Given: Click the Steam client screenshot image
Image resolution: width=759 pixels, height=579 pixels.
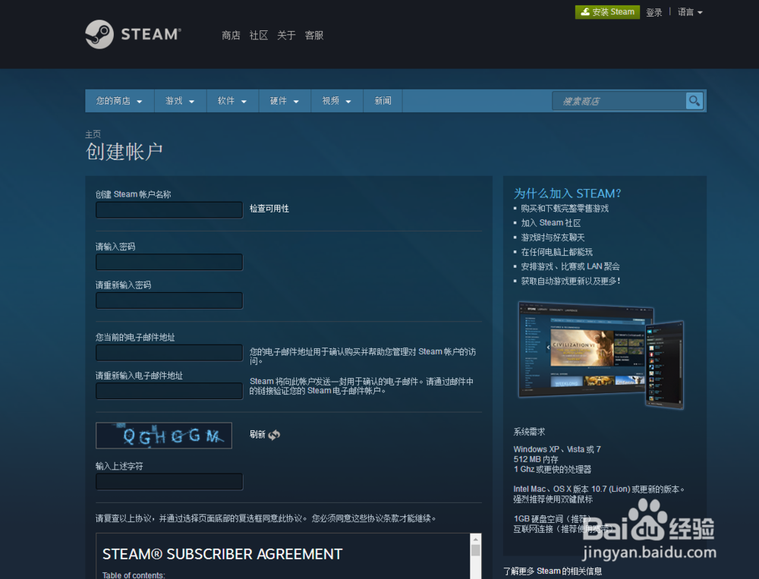Looking at the screenshot, I should click(600, 355).
